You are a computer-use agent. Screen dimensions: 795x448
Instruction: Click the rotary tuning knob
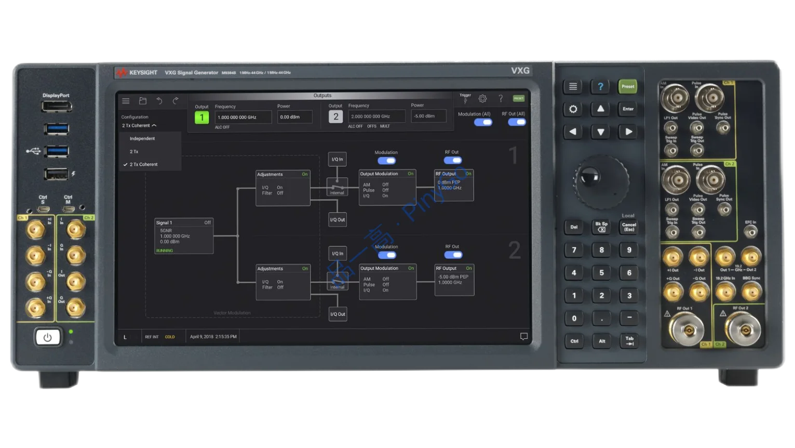click(600, 181)
